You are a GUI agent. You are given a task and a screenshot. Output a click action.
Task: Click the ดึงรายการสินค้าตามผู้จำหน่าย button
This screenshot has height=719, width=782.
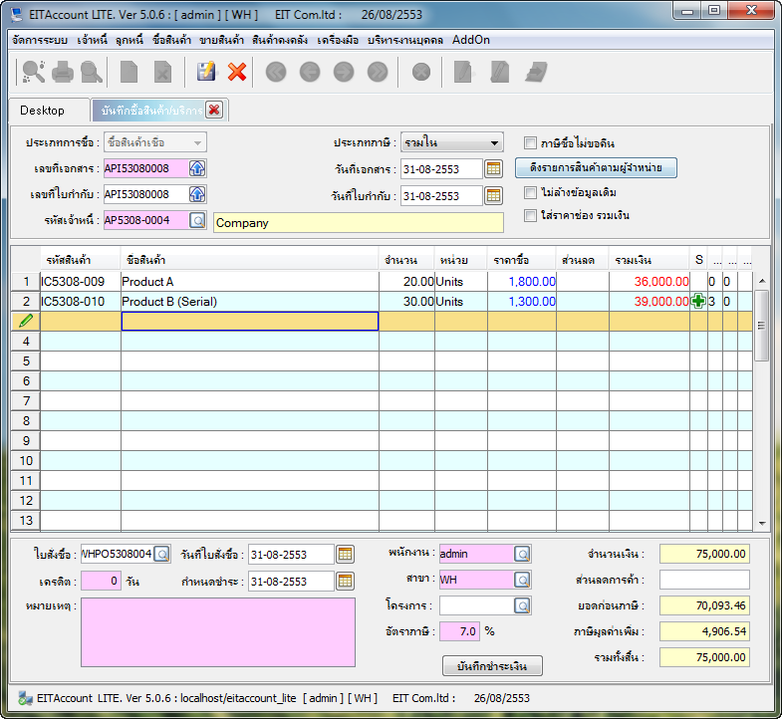click(x=596, y=168)
